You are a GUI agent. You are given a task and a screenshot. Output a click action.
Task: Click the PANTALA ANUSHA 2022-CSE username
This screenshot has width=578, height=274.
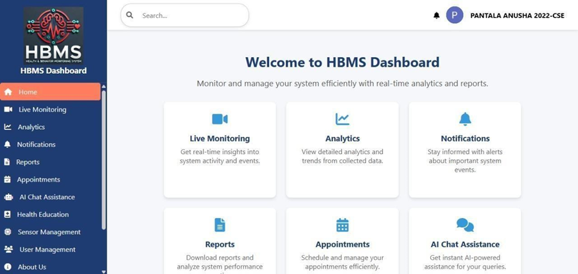click(517, 15)
